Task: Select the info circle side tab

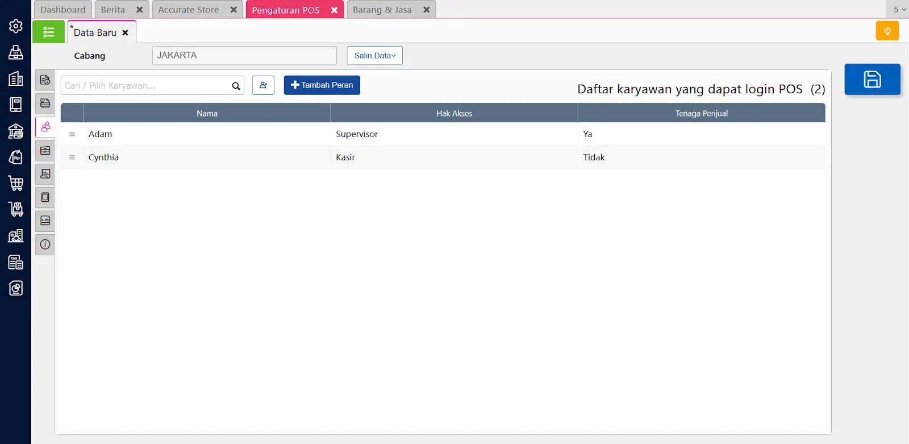Action: 45,244
